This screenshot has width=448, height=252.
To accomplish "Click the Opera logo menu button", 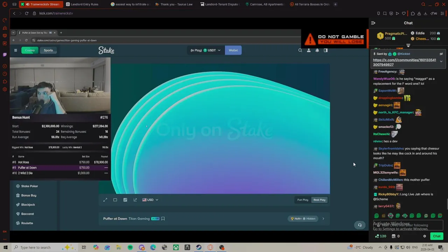I will (5, 4).
